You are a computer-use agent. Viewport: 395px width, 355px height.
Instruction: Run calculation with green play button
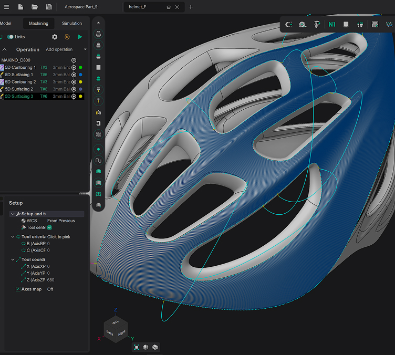click(x=80, y=37)
